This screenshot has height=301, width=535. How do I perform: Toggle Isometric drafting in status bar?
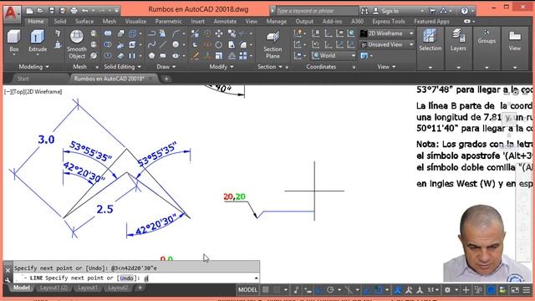coord(349,290)
